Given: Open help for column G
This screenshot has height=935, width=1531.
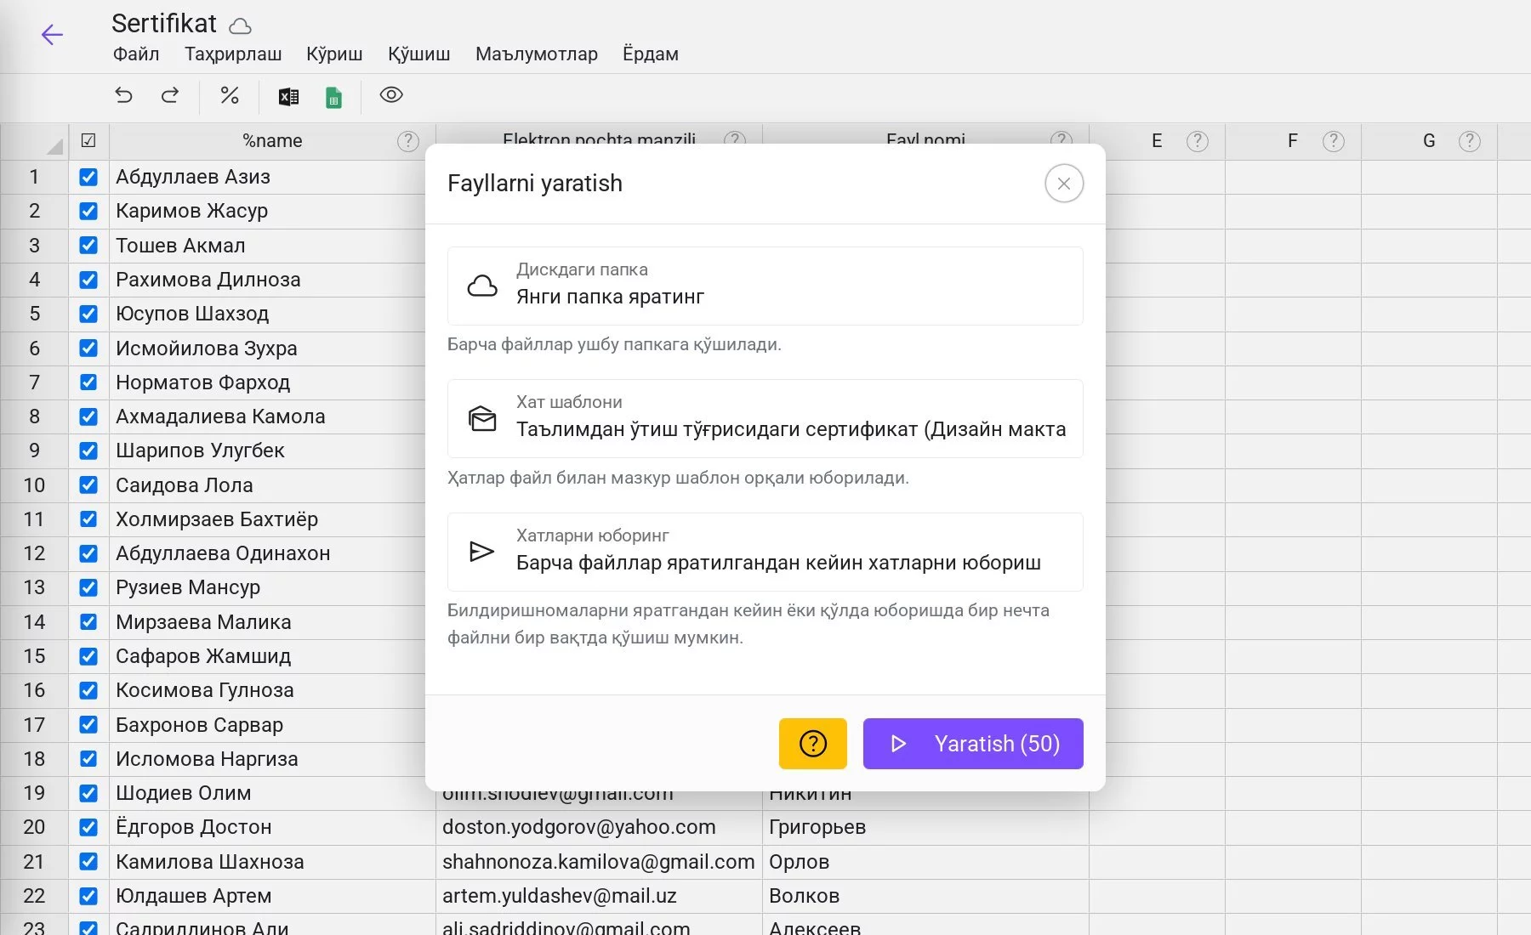Looking at the screenshot, I should [x=1470, y=141].
